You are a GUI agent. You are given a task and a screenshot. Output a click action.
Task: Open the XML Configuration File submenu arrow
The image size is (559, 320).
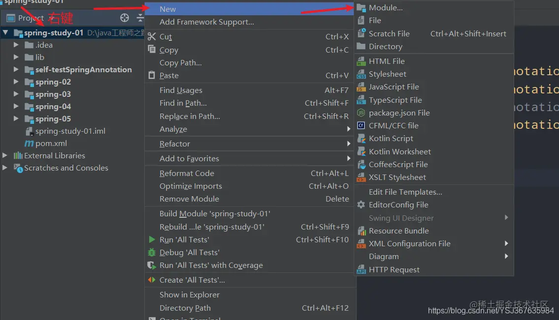click(506, 243)
